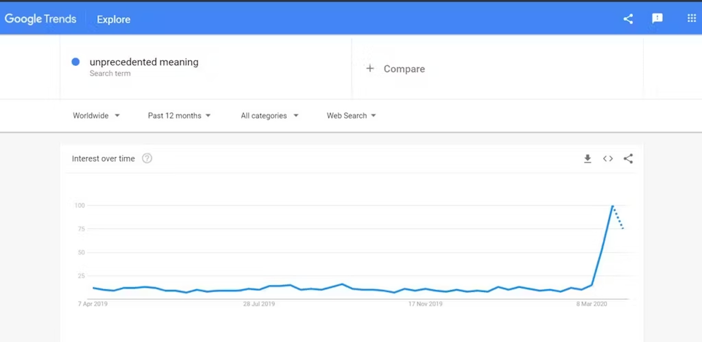The width and height of the screenshot is (702, 342).
Task: Open the Past 12 months time range dropdown
Action: [179, 115]
